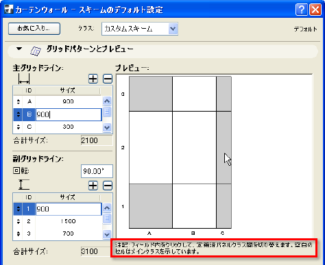Open the カスタムスキーム class dropdown

pos(140,29)
